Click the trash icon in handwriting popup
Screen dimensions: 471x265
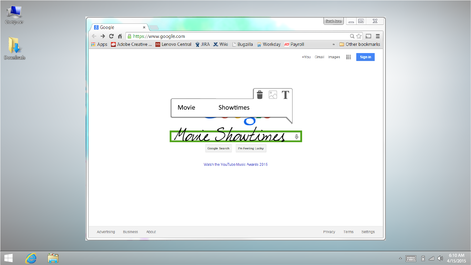(x=260, y=95)
